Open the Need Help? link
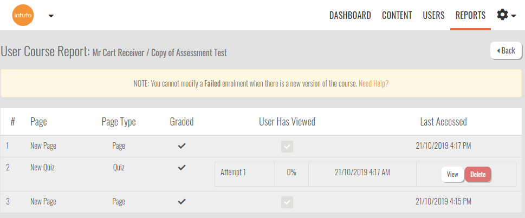Screen dimensions: 525x218 (x=373, y=84)
